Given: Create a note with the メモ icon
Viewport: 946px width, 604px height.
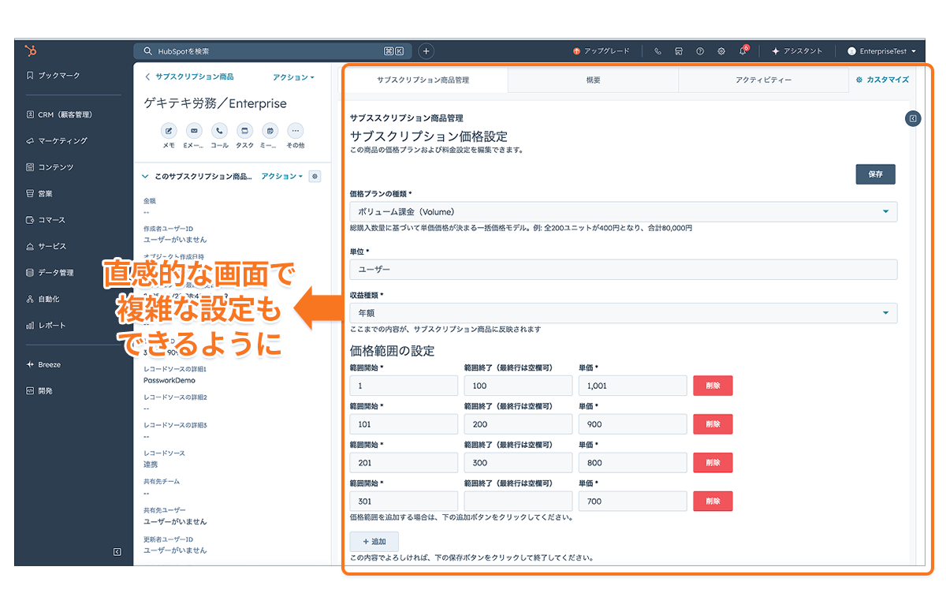Looking at the screenshot, I should coord(169,131).
